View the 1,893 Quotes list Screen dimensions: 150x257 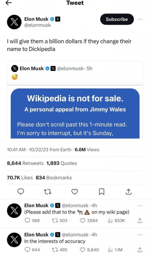62,163
